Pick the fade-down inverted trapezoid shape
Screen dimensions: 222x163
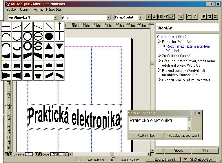point(38,76)
